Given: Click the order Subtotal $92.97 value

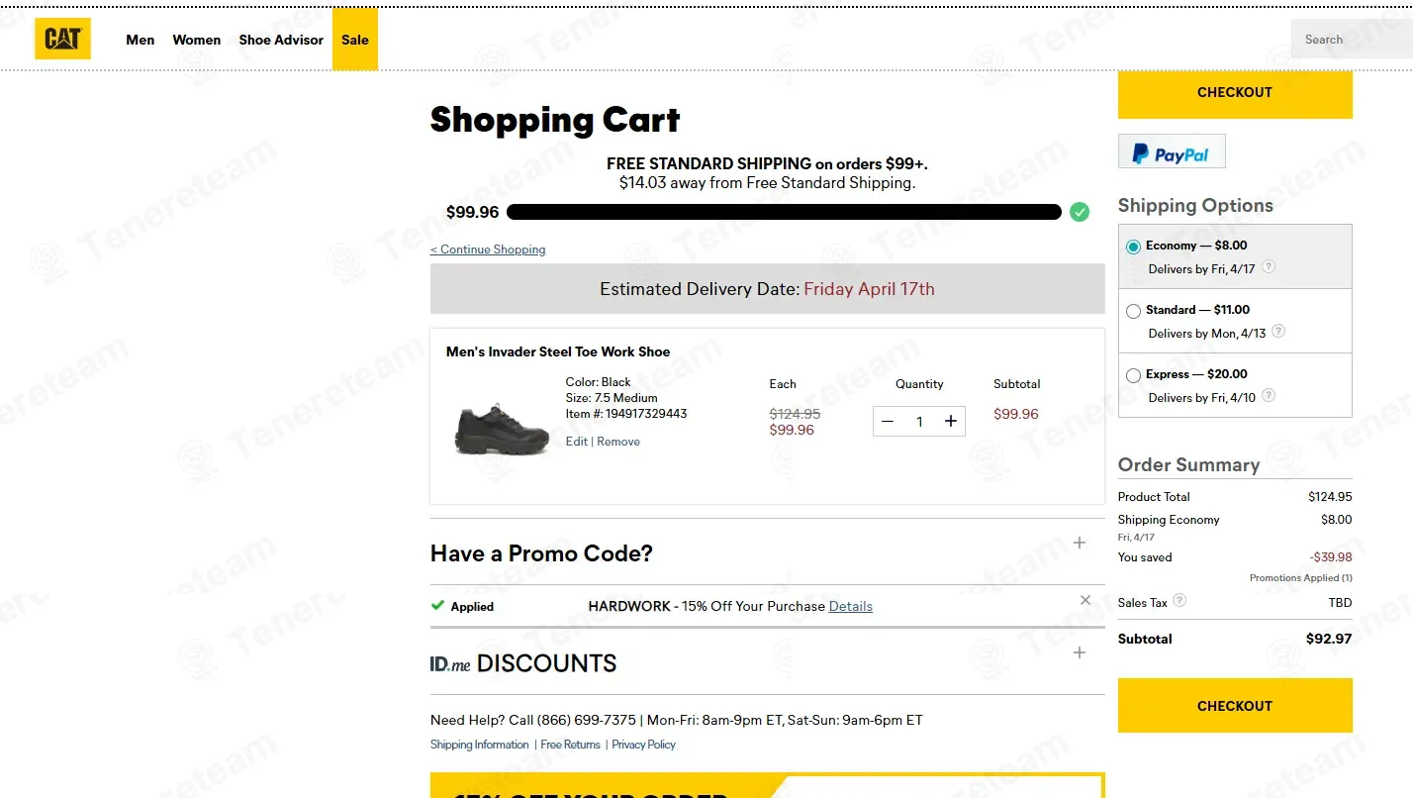Looking at the screenshot, I should pyautogui.click(x=1329, y=640).
